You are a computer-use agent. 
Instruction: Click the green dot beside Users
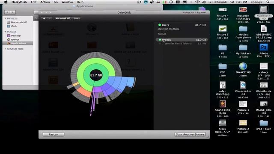pyautogui.click(x=160, y=25)
